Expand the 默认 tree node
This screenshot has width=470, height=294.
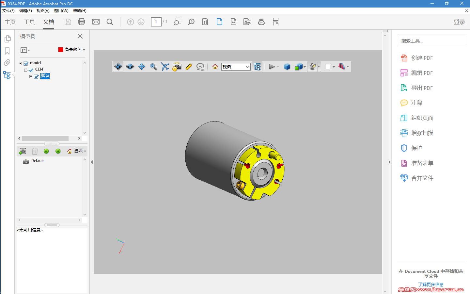31,77
